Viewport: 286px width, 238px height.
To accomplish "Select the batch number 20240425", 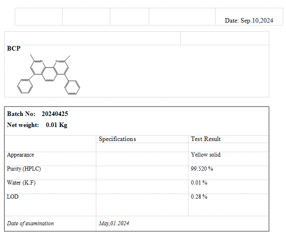I will click(x=55, y=114).
